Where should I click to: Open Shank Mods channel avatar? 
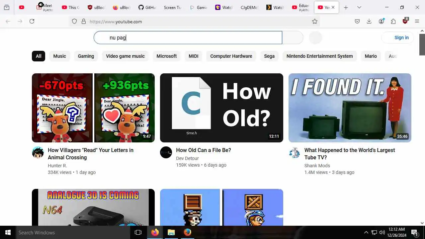click(295, 153)
